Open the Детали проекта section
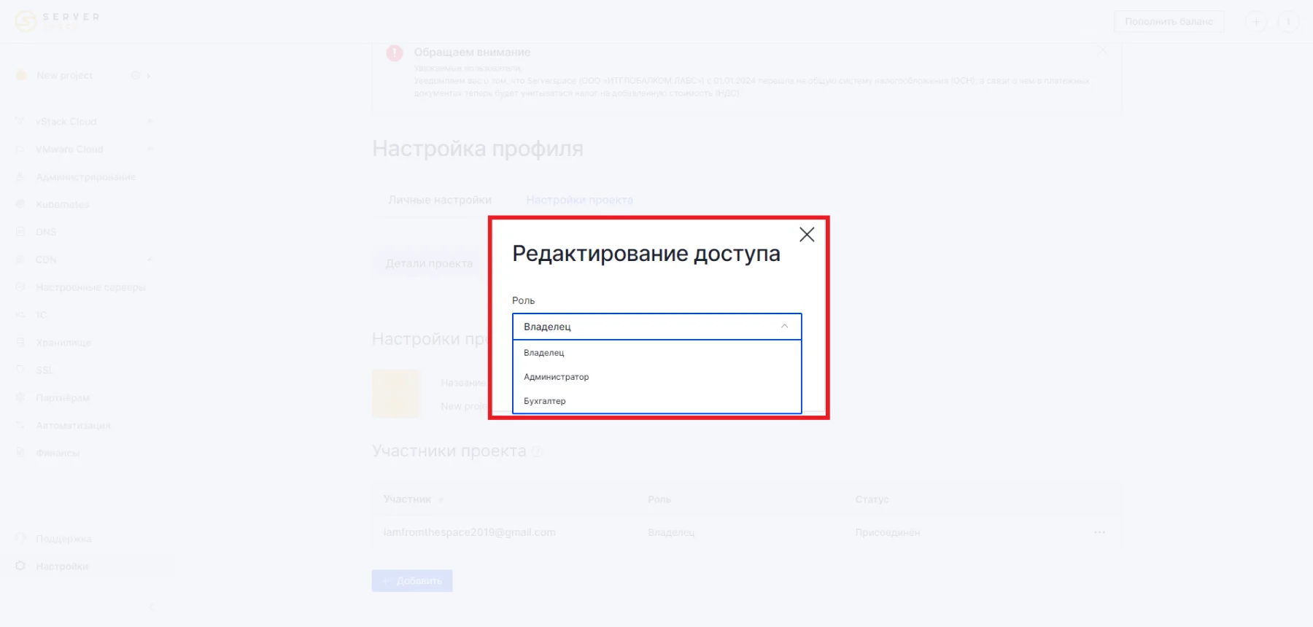 click(429, 263)
